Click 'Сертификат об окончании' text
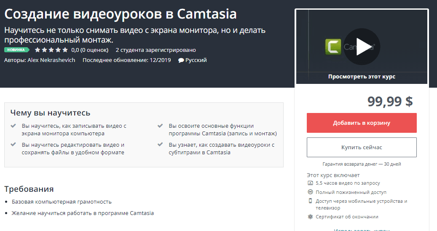 [x=347, y=217]
